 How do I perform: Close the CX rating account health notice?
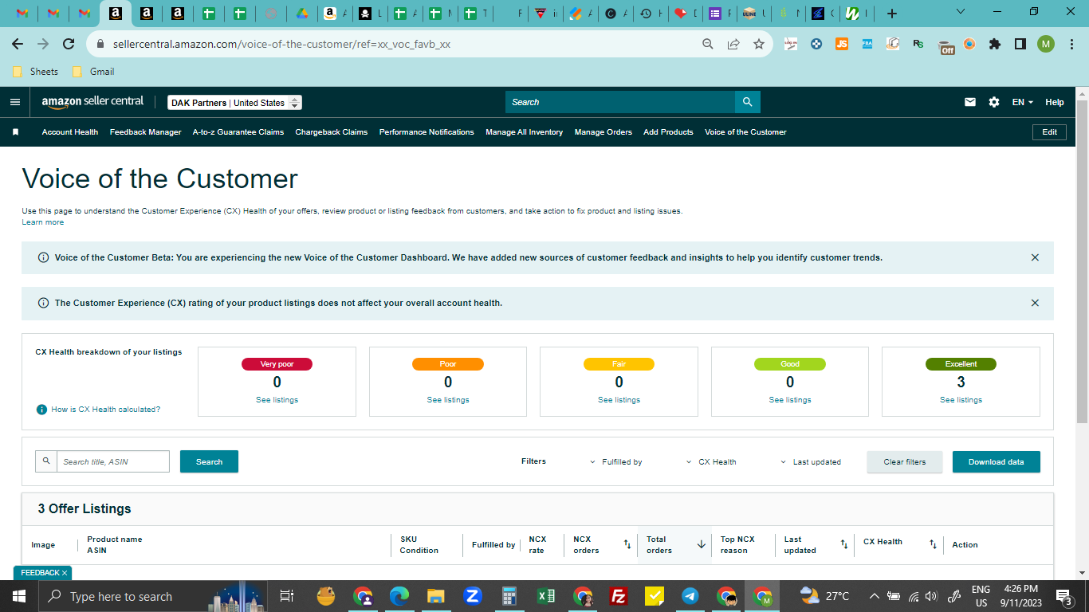(1035, 303)
